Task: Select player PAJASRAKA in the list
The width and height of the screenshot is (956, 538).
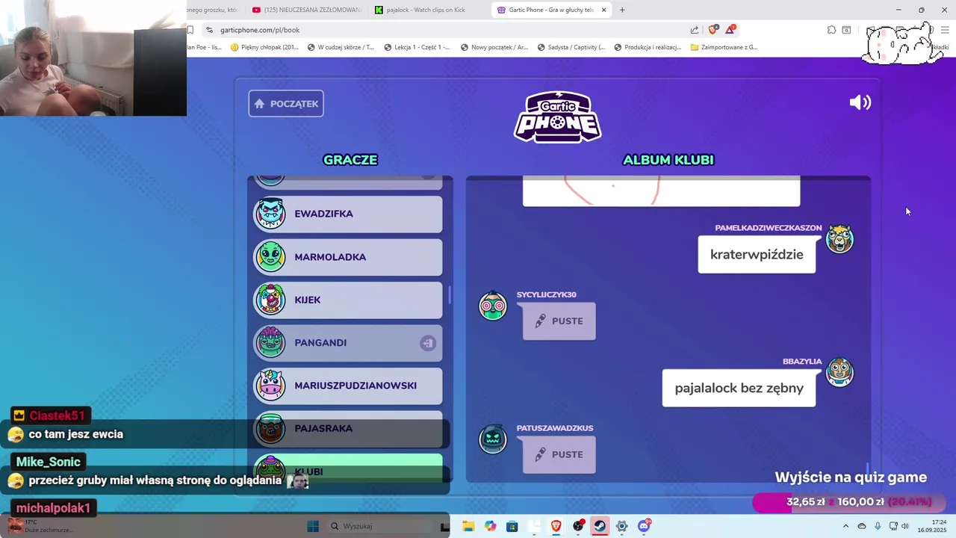Action: pyautogui.click(x=348, y=429)
